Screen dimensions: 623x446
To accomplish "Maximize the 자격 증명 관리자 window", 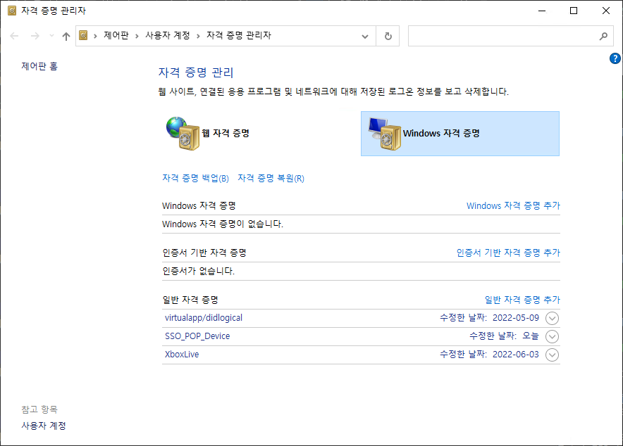I will pos(574,11).
